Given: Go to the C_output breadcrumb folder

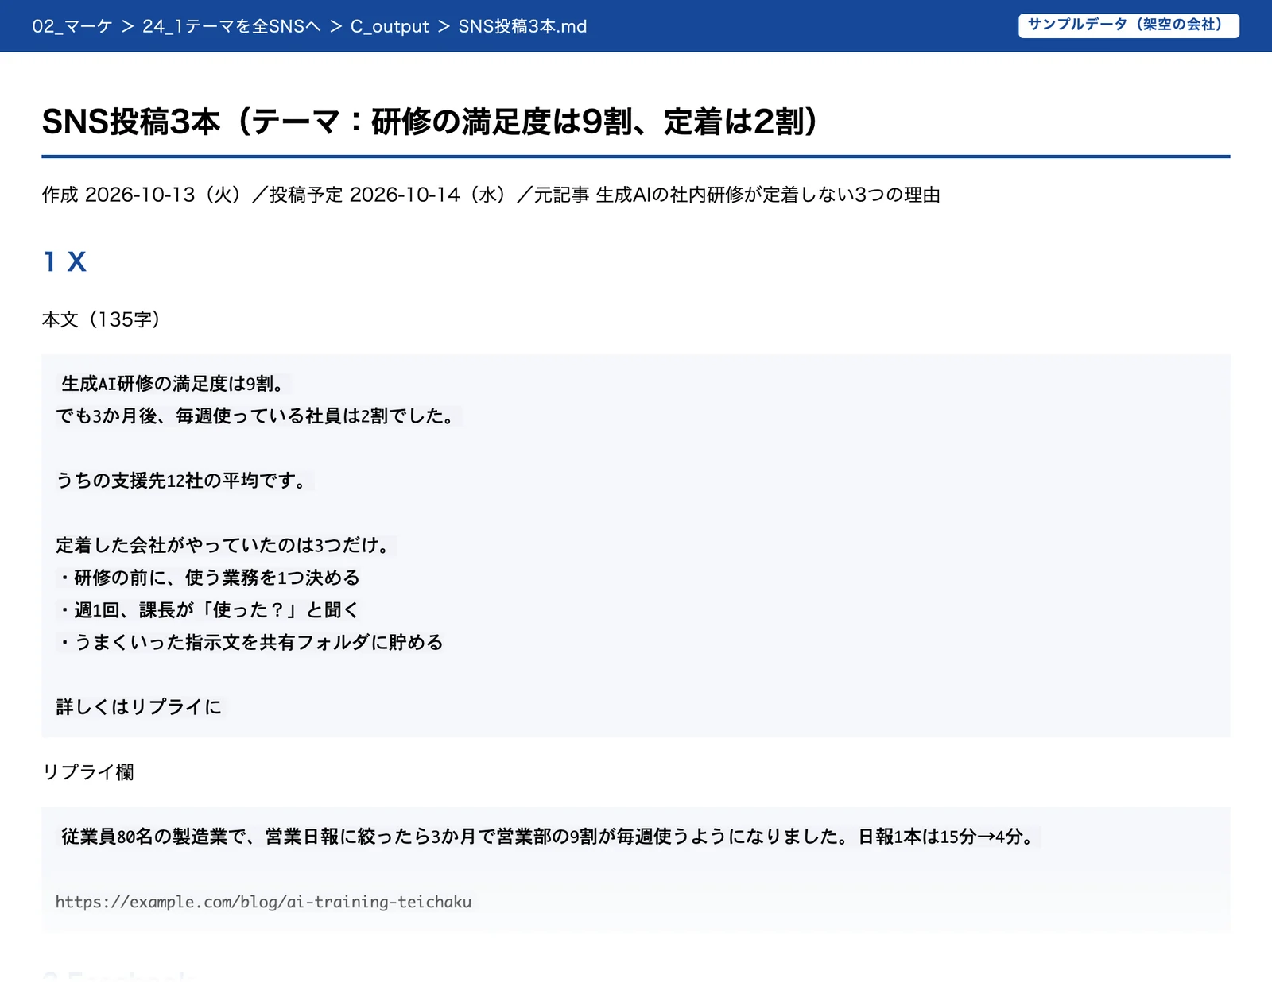Looking at the screenshot, I should (x=390, y=26).
